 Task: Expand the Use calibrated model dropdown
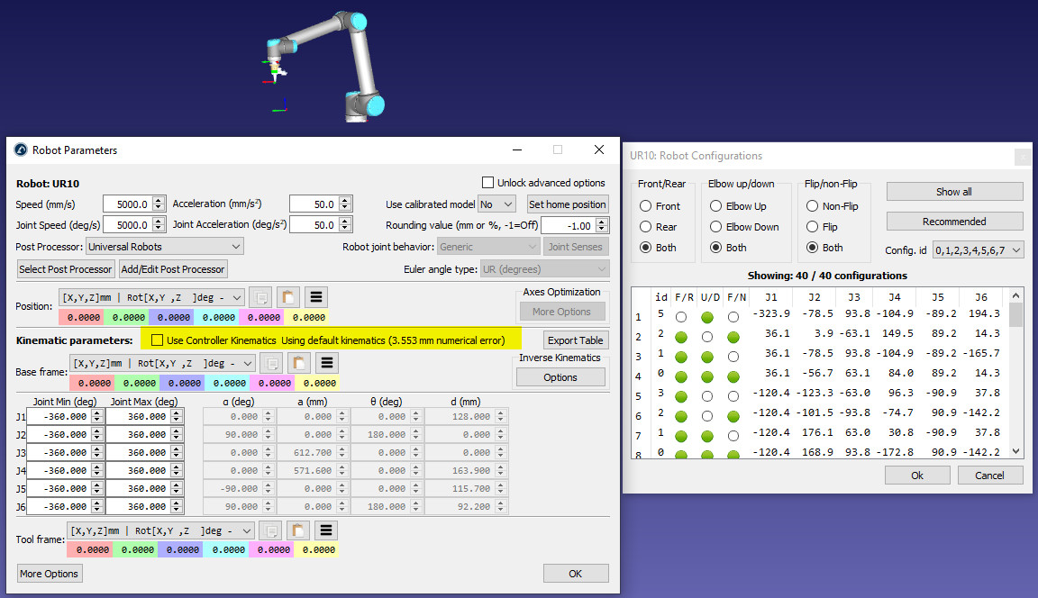coord(496,204)
